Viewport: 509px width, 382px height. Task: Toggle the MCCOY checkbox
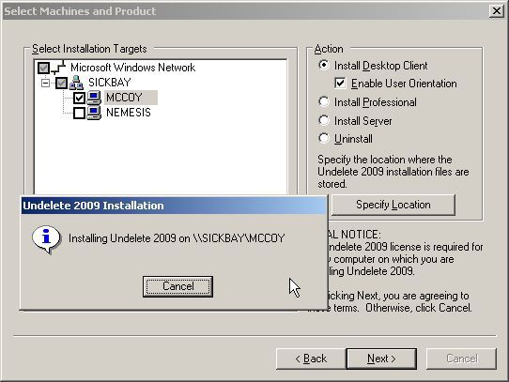[79, 98]
